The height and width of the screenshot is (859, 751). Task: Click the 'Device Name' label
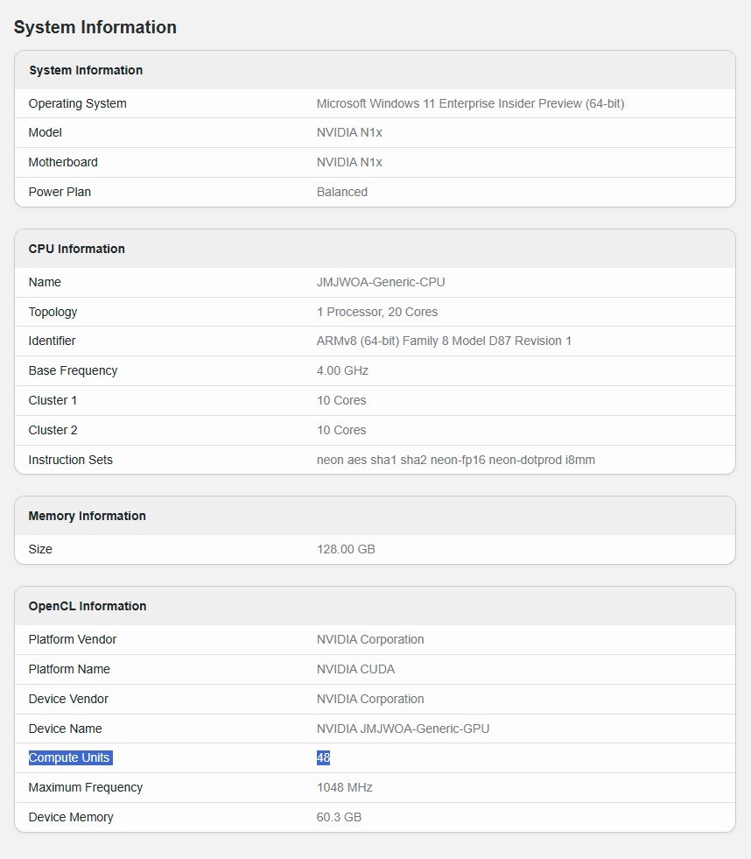tap(65, 729)
